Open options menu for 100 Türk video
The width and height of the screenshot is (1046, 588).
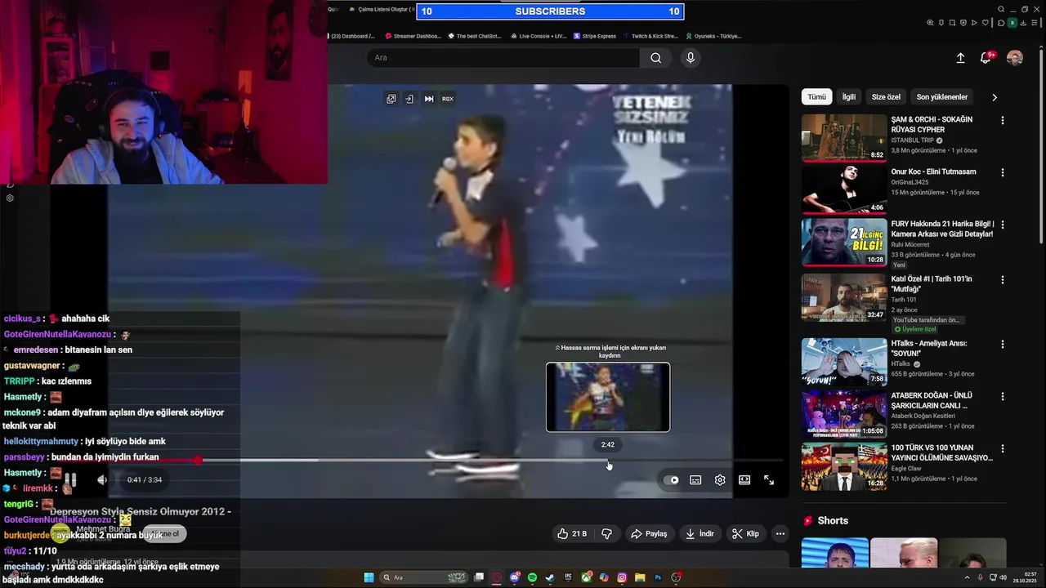click(x=1003, y=448)
